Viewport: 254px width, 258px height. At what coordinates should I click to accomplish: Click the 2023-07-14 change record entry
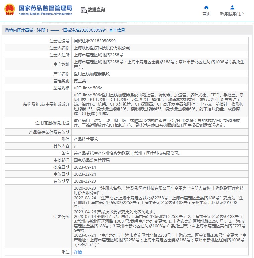point(159,224)
